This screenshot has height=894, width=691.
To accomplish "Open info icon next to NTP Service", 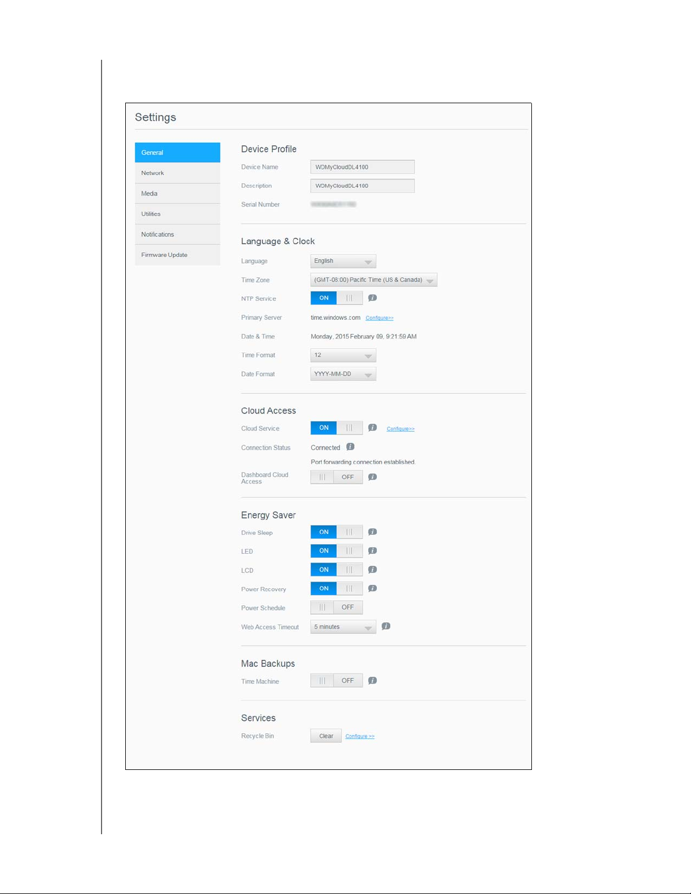I will point(372,298).
